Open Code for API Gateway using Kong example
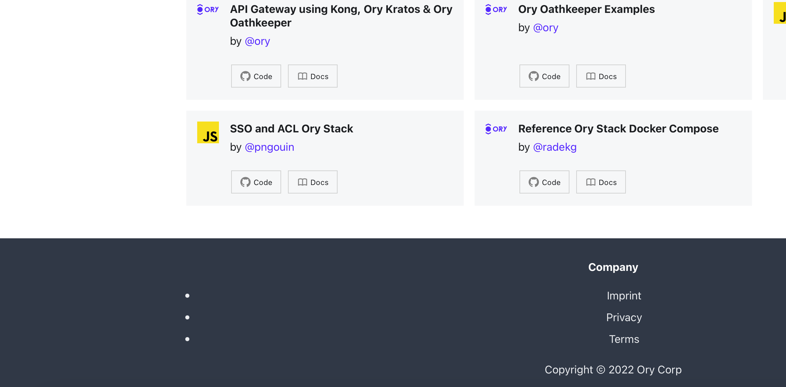Image resolution: width=786 pixels, height=387 pixels. (256, 76)
